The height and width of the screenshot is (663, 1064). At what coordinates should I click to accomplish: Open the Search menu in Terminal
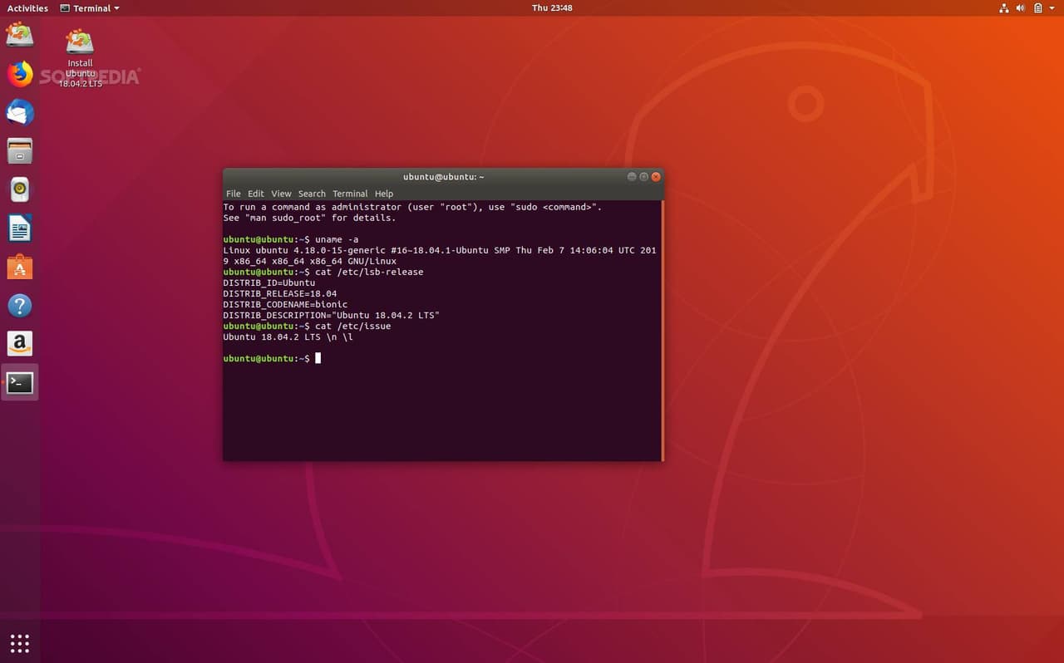[x=312, y=194]
